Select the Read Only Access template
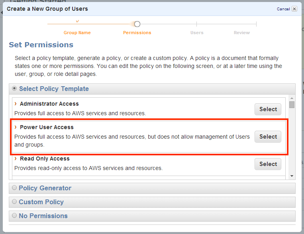 coord(268,164)
